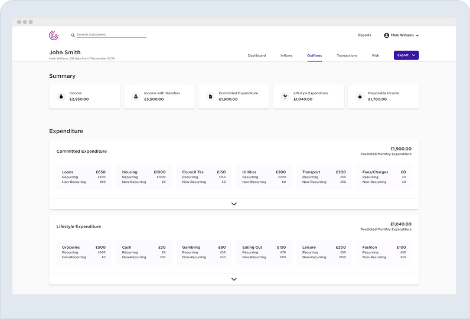Switch to the Dashboard tab
Screen dimensions: 470x319
point(257,55)
